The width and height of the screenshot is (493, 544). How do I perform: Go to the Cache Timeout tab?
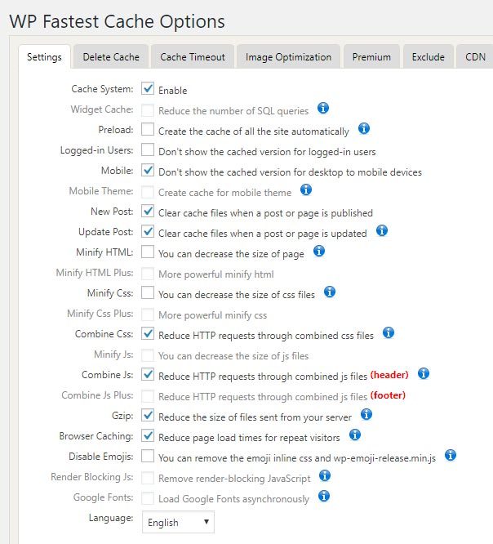(x=193, y=56)
